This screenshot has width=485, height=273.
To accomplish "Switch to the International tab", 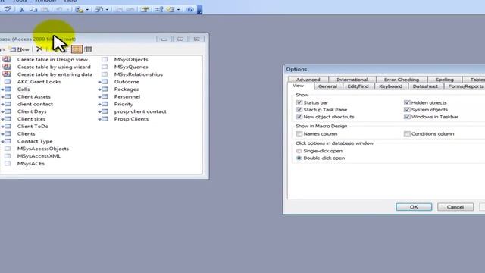I will [352, 80].
